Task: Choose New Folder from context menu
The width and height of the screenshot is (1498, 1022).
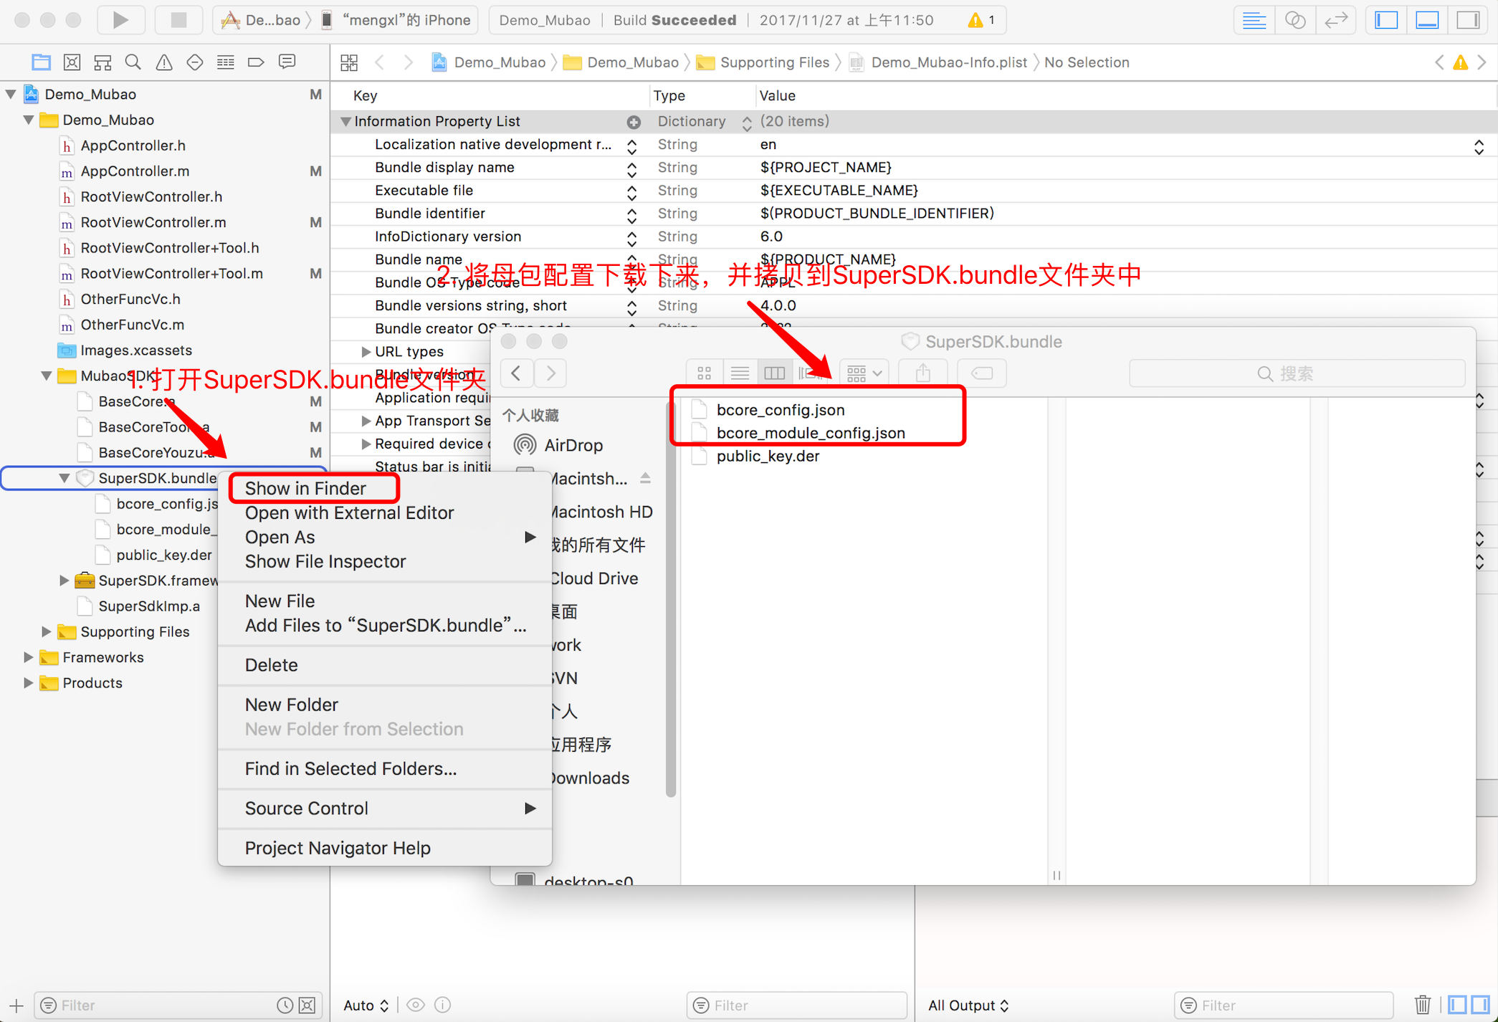Action: pyautogui.click(x=385, y=705)
